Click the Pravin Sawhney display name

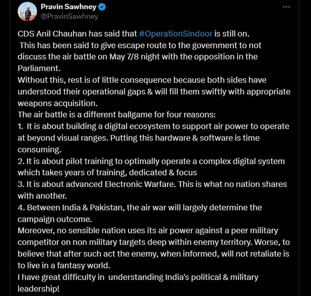pos(68,7)
